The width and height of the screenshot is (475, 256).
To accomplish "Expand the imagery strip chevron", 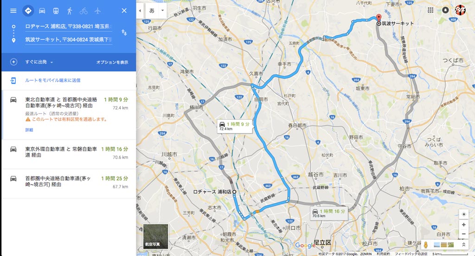I will (x=463, y=244).
